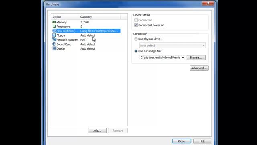
Task: Click the ISO image file path field
Action: (x=160, y=58)
